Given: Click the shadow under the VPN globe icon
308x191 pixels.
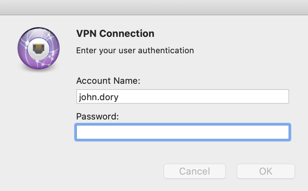Looking at the screenshot, I should tap(38, 70).
